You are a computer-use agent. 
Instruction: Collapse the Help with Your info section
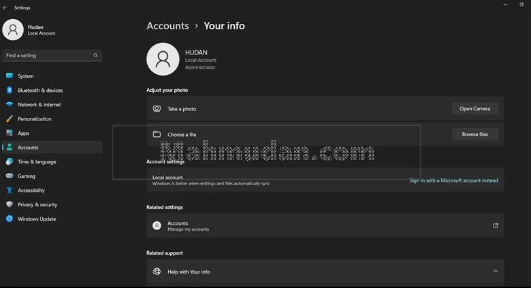(496, 271)
